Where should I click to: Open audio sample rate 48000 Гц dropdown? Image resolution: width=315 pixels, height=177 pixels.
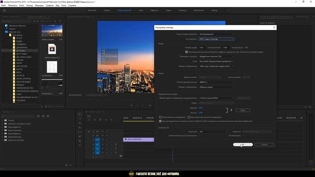click(217, 82)
